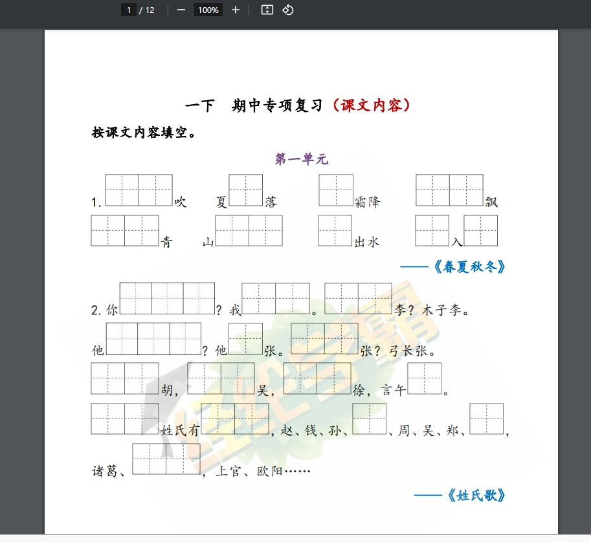Viewport: 591px width, 542px height.
Task: Click the text 霜降 in question 1
Action: tap(368, 202)
